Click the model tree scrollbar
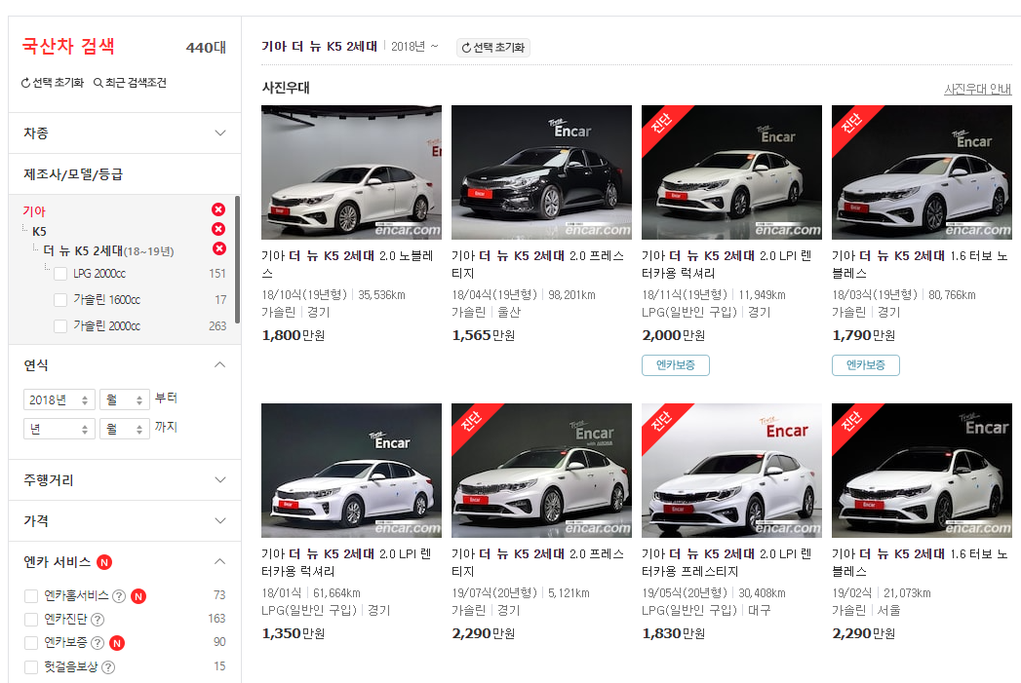1021x683 pixels. [x=238, y=259]
